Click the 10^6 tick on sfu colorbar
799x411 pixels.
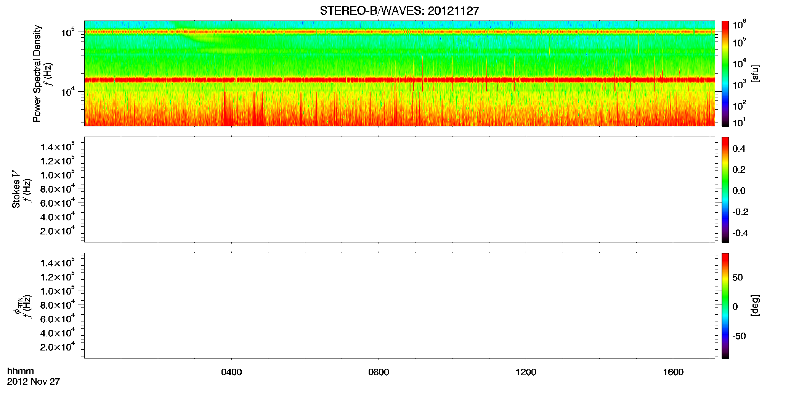tap(740, 25)
